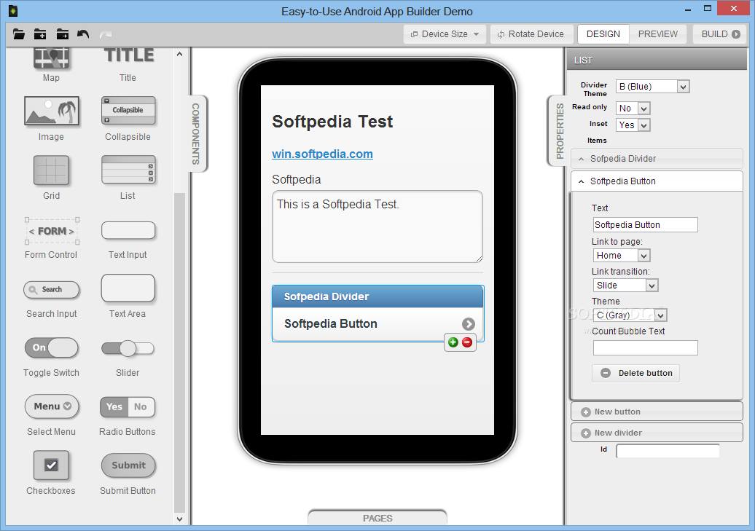The height and width of the screenshot is (531, 755).
Task: Select the Submit Button component
Action: click(128, 465)
